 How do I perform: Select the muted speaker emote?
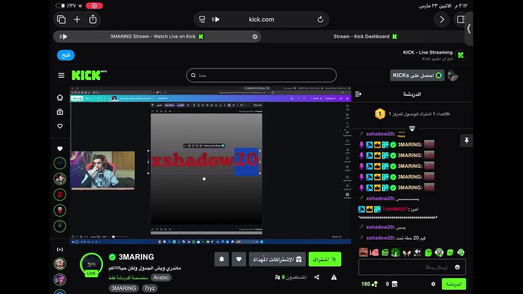coord(417,252)
